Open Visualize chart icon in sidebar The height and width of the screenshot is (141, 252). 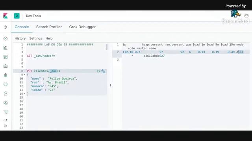click(x=6, y=48)
